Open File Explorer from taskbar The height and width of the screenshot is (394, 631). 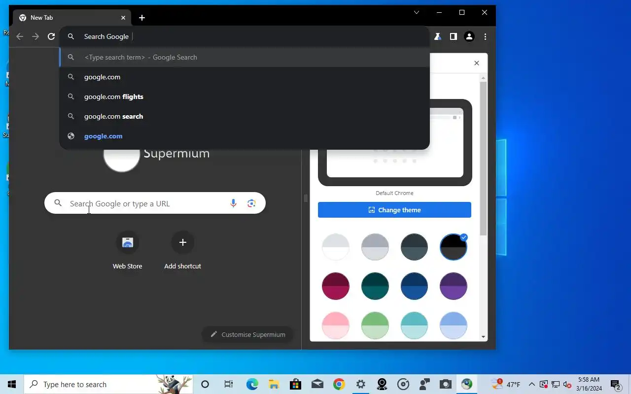pos(274,384)
